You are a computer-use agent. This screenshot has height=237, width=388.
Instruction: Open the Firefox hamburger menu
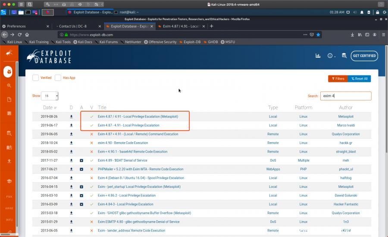(383, 34)
